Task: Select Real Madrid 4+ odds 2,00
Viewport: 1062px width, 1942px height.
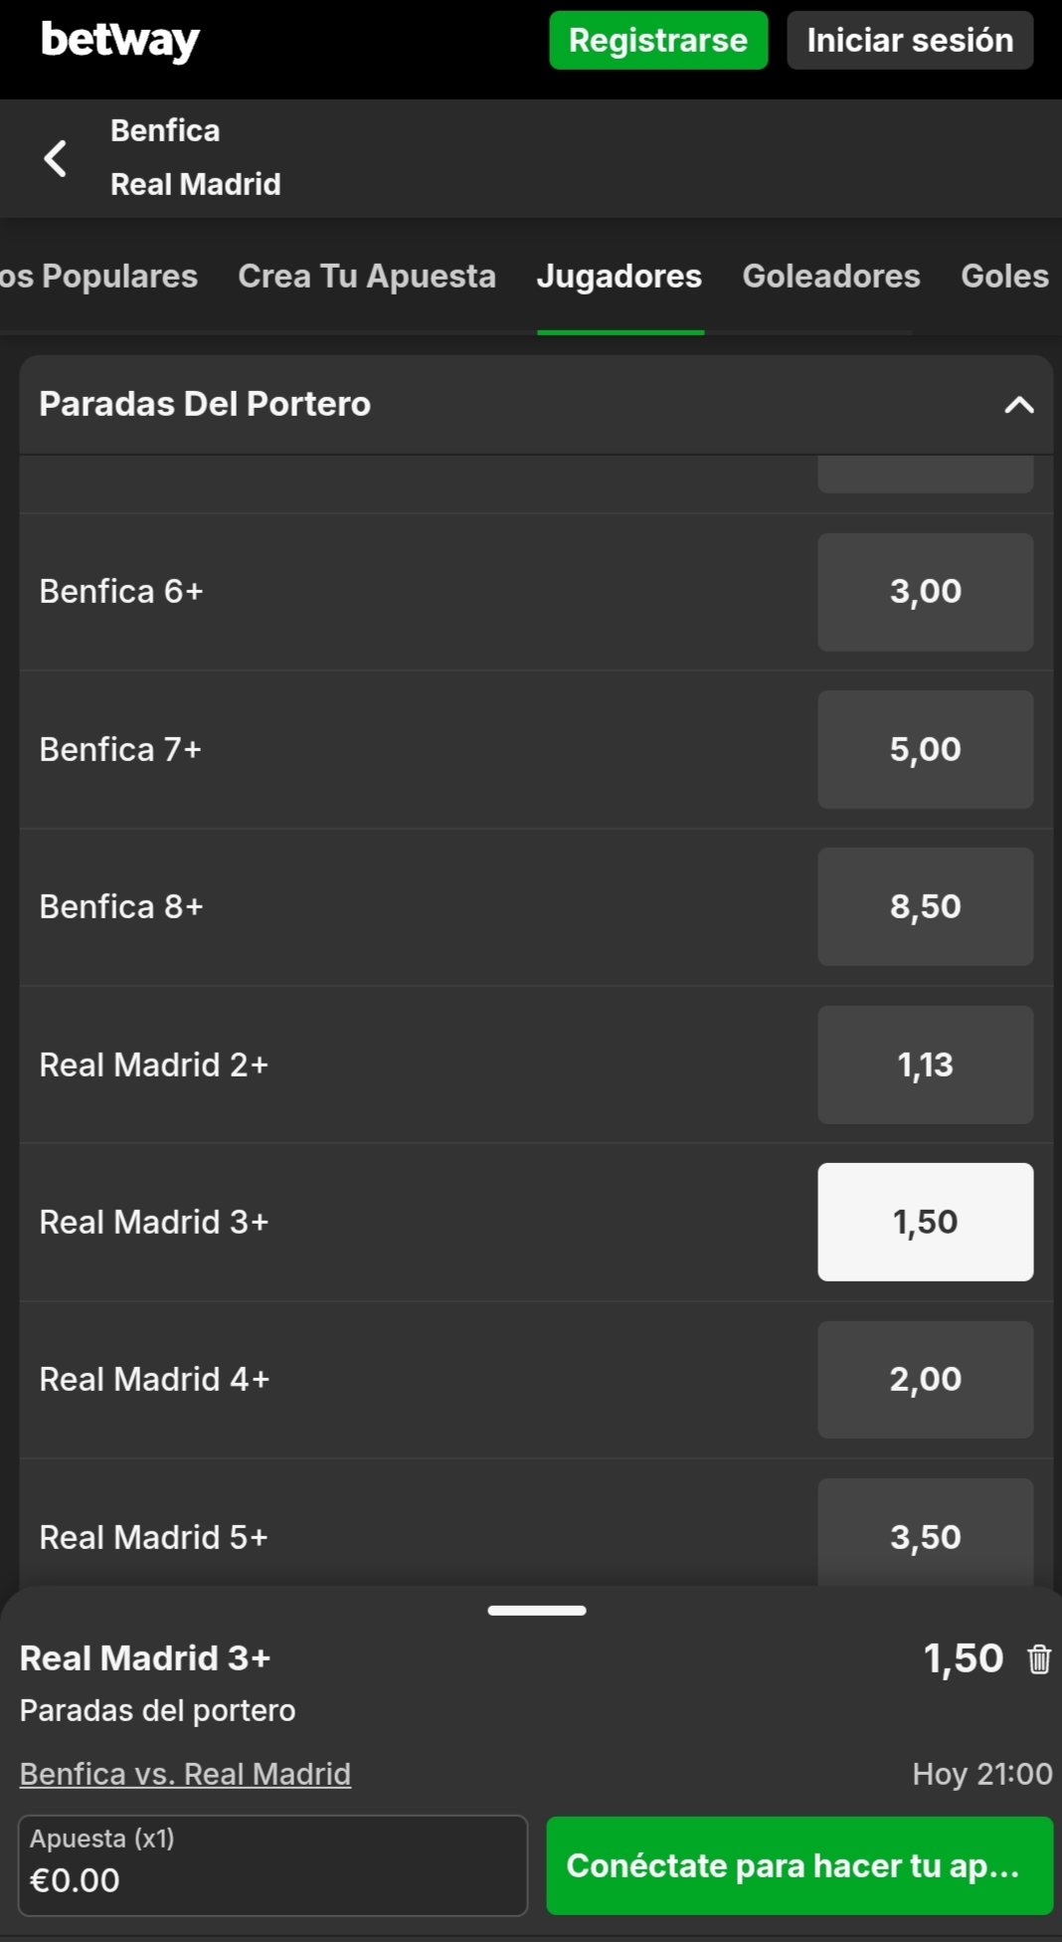Action: [x=925, y=1380]
